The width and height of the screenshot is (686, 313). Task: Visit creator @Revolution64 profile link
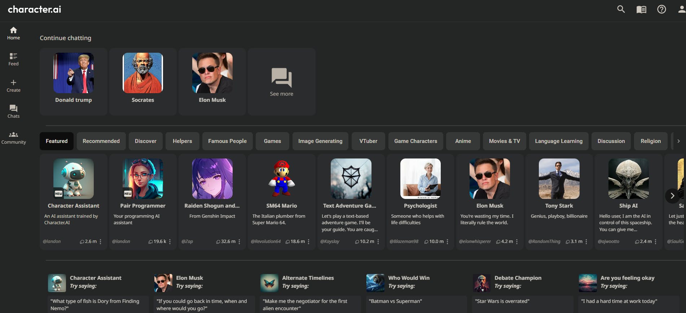(266, 242)
